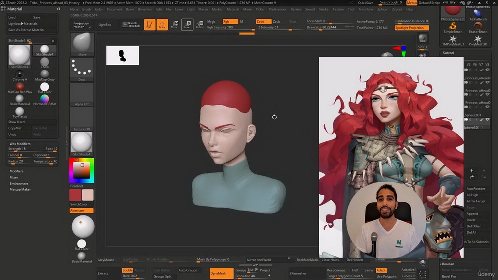The width and height of the screenshot is (498, 280).
Task: Open SkinShade4 material selector in left shelf
Action: tap(82, 144)
